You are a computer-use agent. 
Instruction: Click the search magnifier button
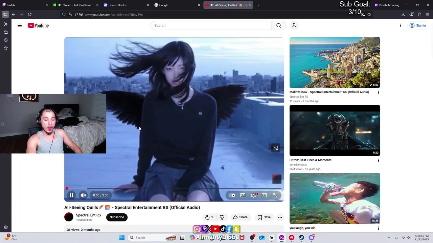[x=279, y=25]
